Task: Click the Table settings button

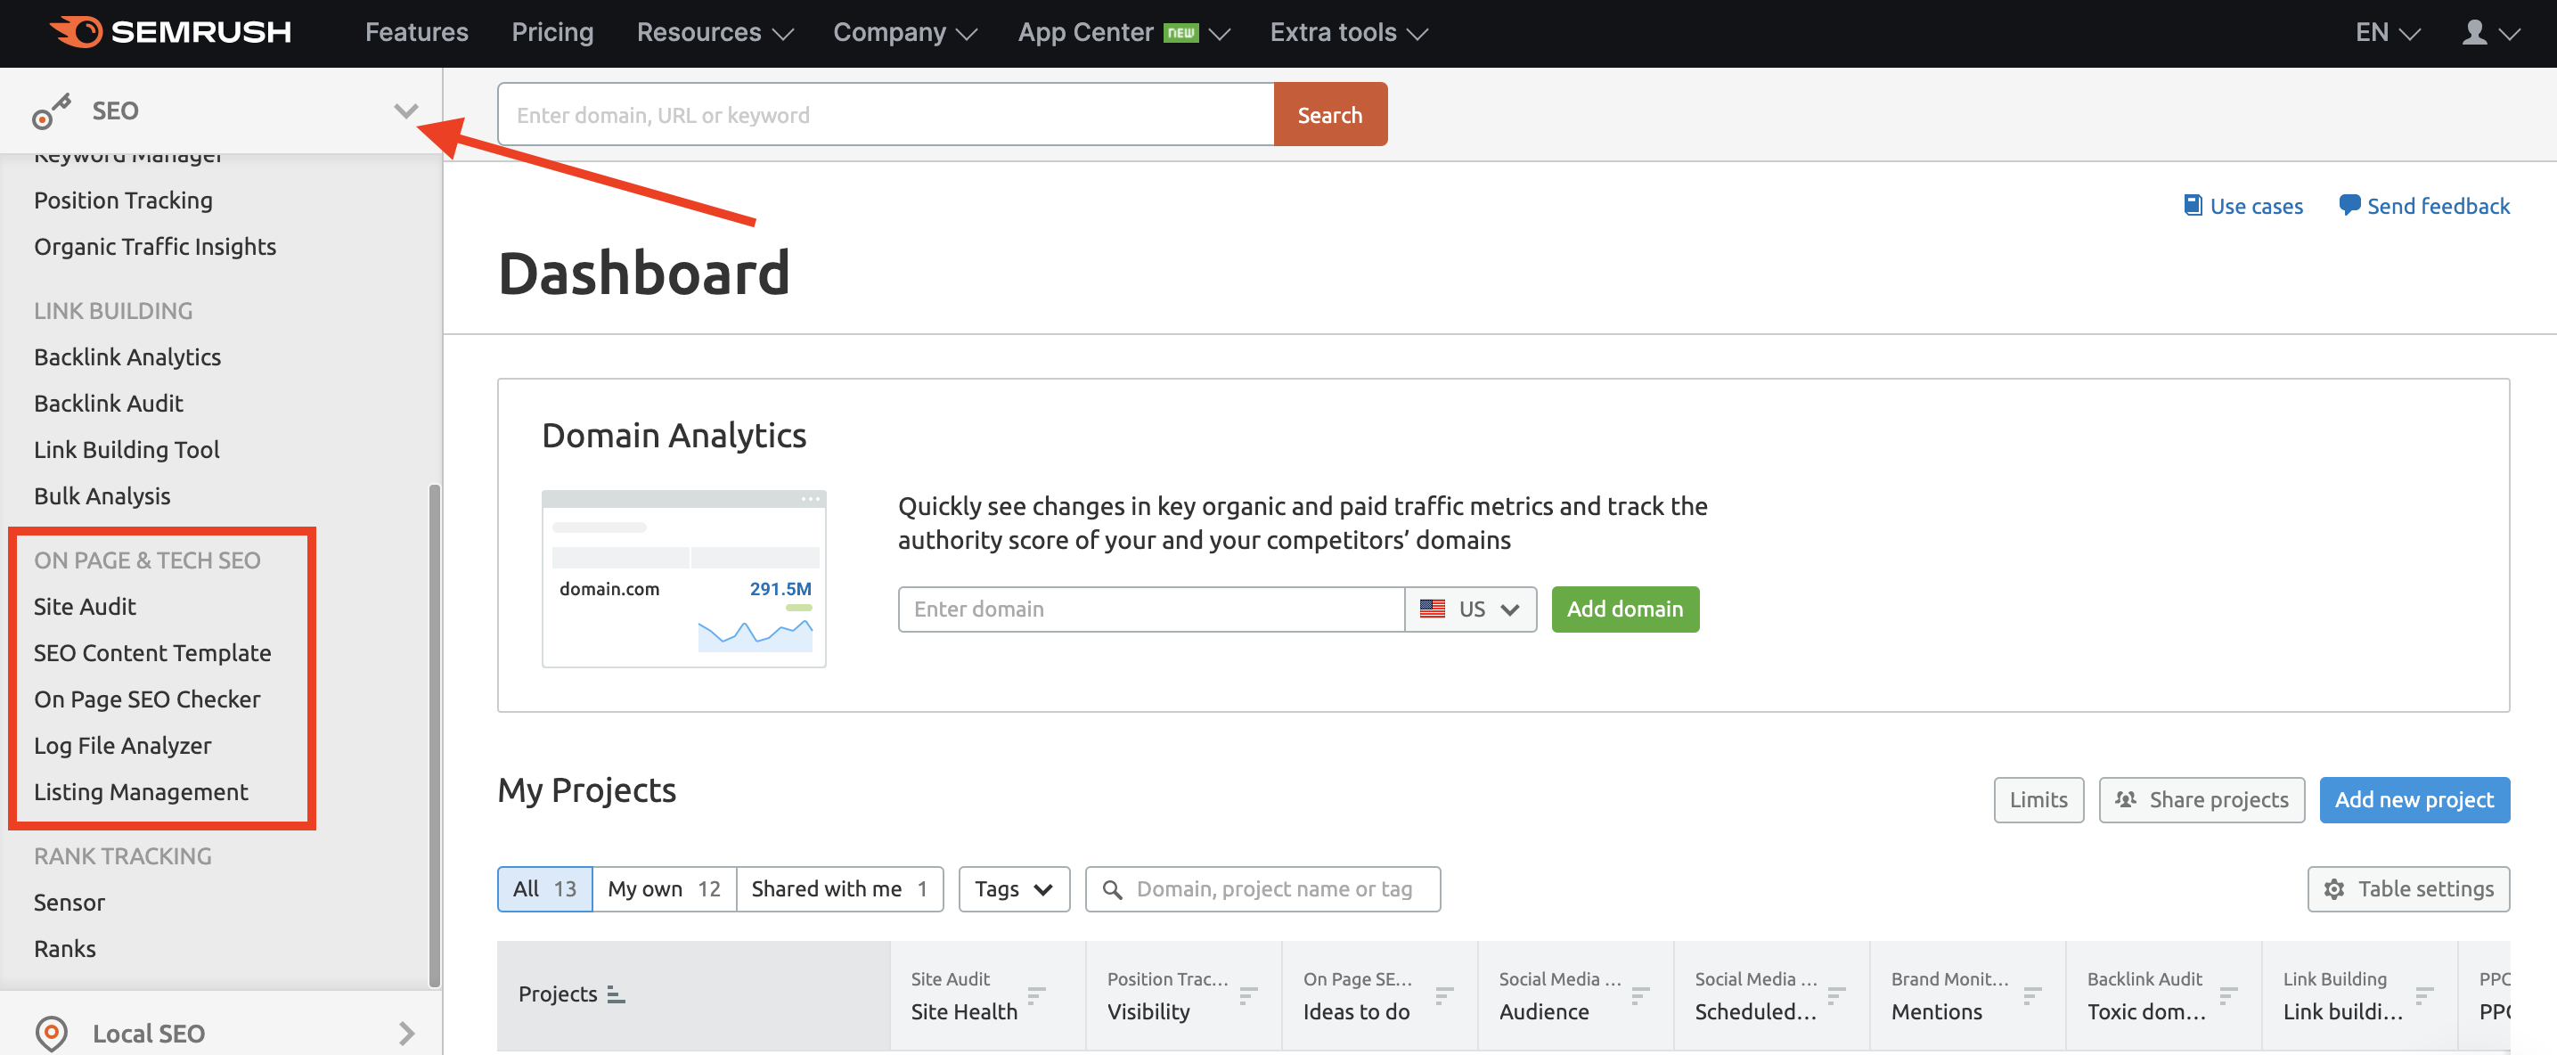Action: tap(2408, 889)
